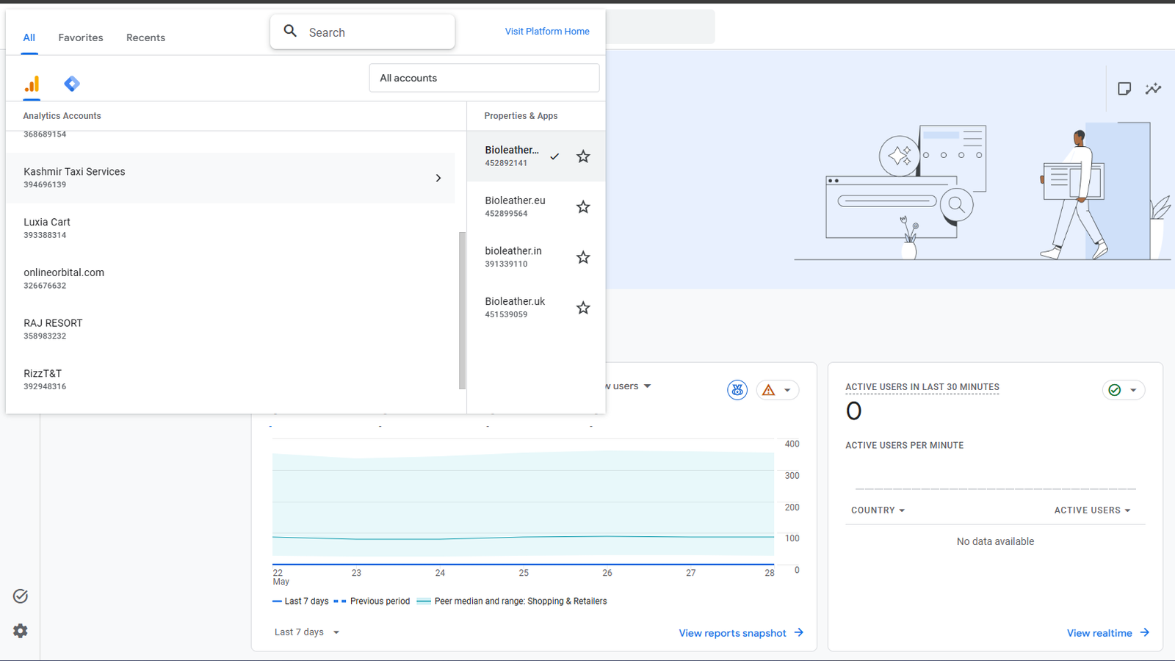Click the account Search field

363,32
